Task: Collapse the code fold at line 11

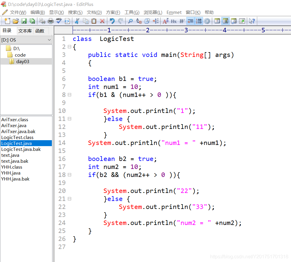Action: (x=69, y=119)
